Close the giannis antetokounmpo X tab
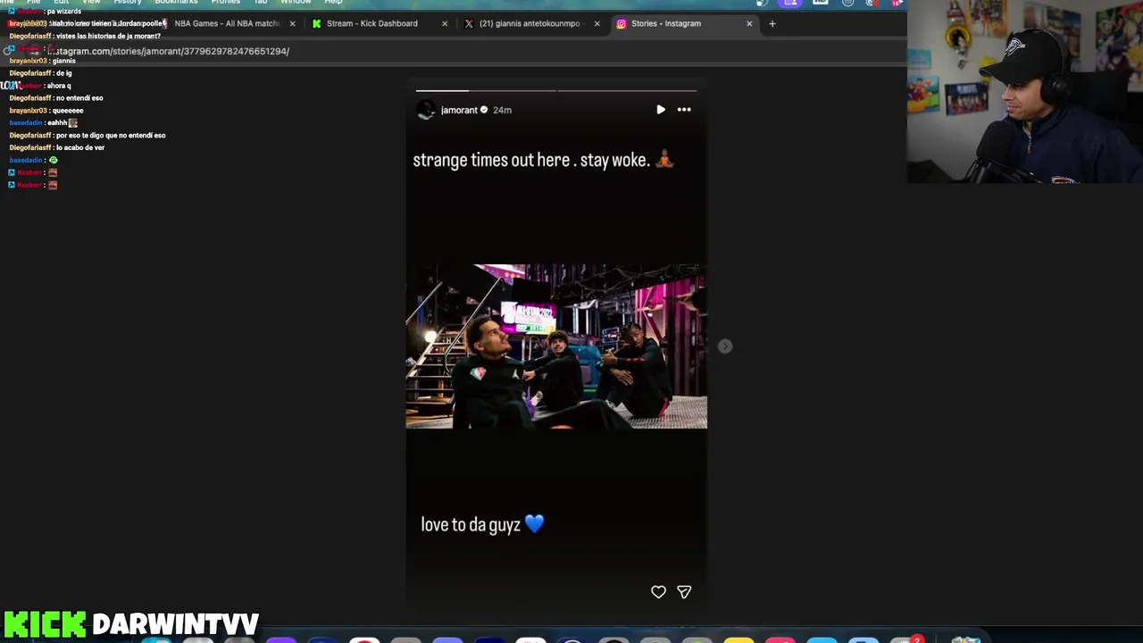The width and height of the screenshot is (1143, 643). (597, 23)
